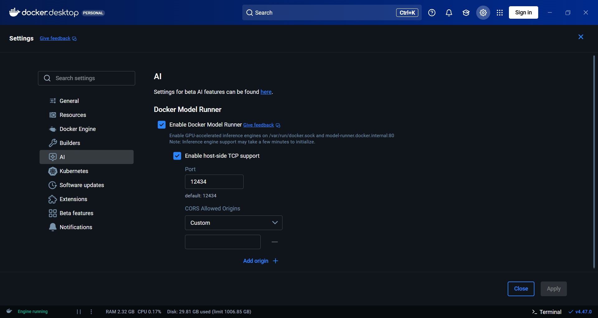Viewport: 598px width, 318px height.
Task: Close the Settings panel with the blue X
Action: [x=581, y=37]
